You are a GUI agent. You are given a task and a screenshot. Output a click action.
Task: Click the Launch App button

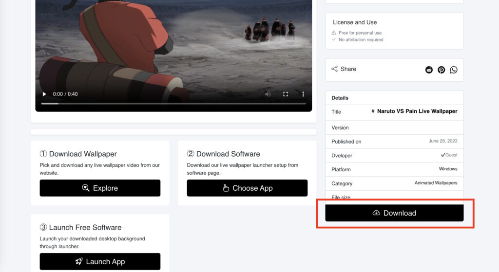(100, 261)
